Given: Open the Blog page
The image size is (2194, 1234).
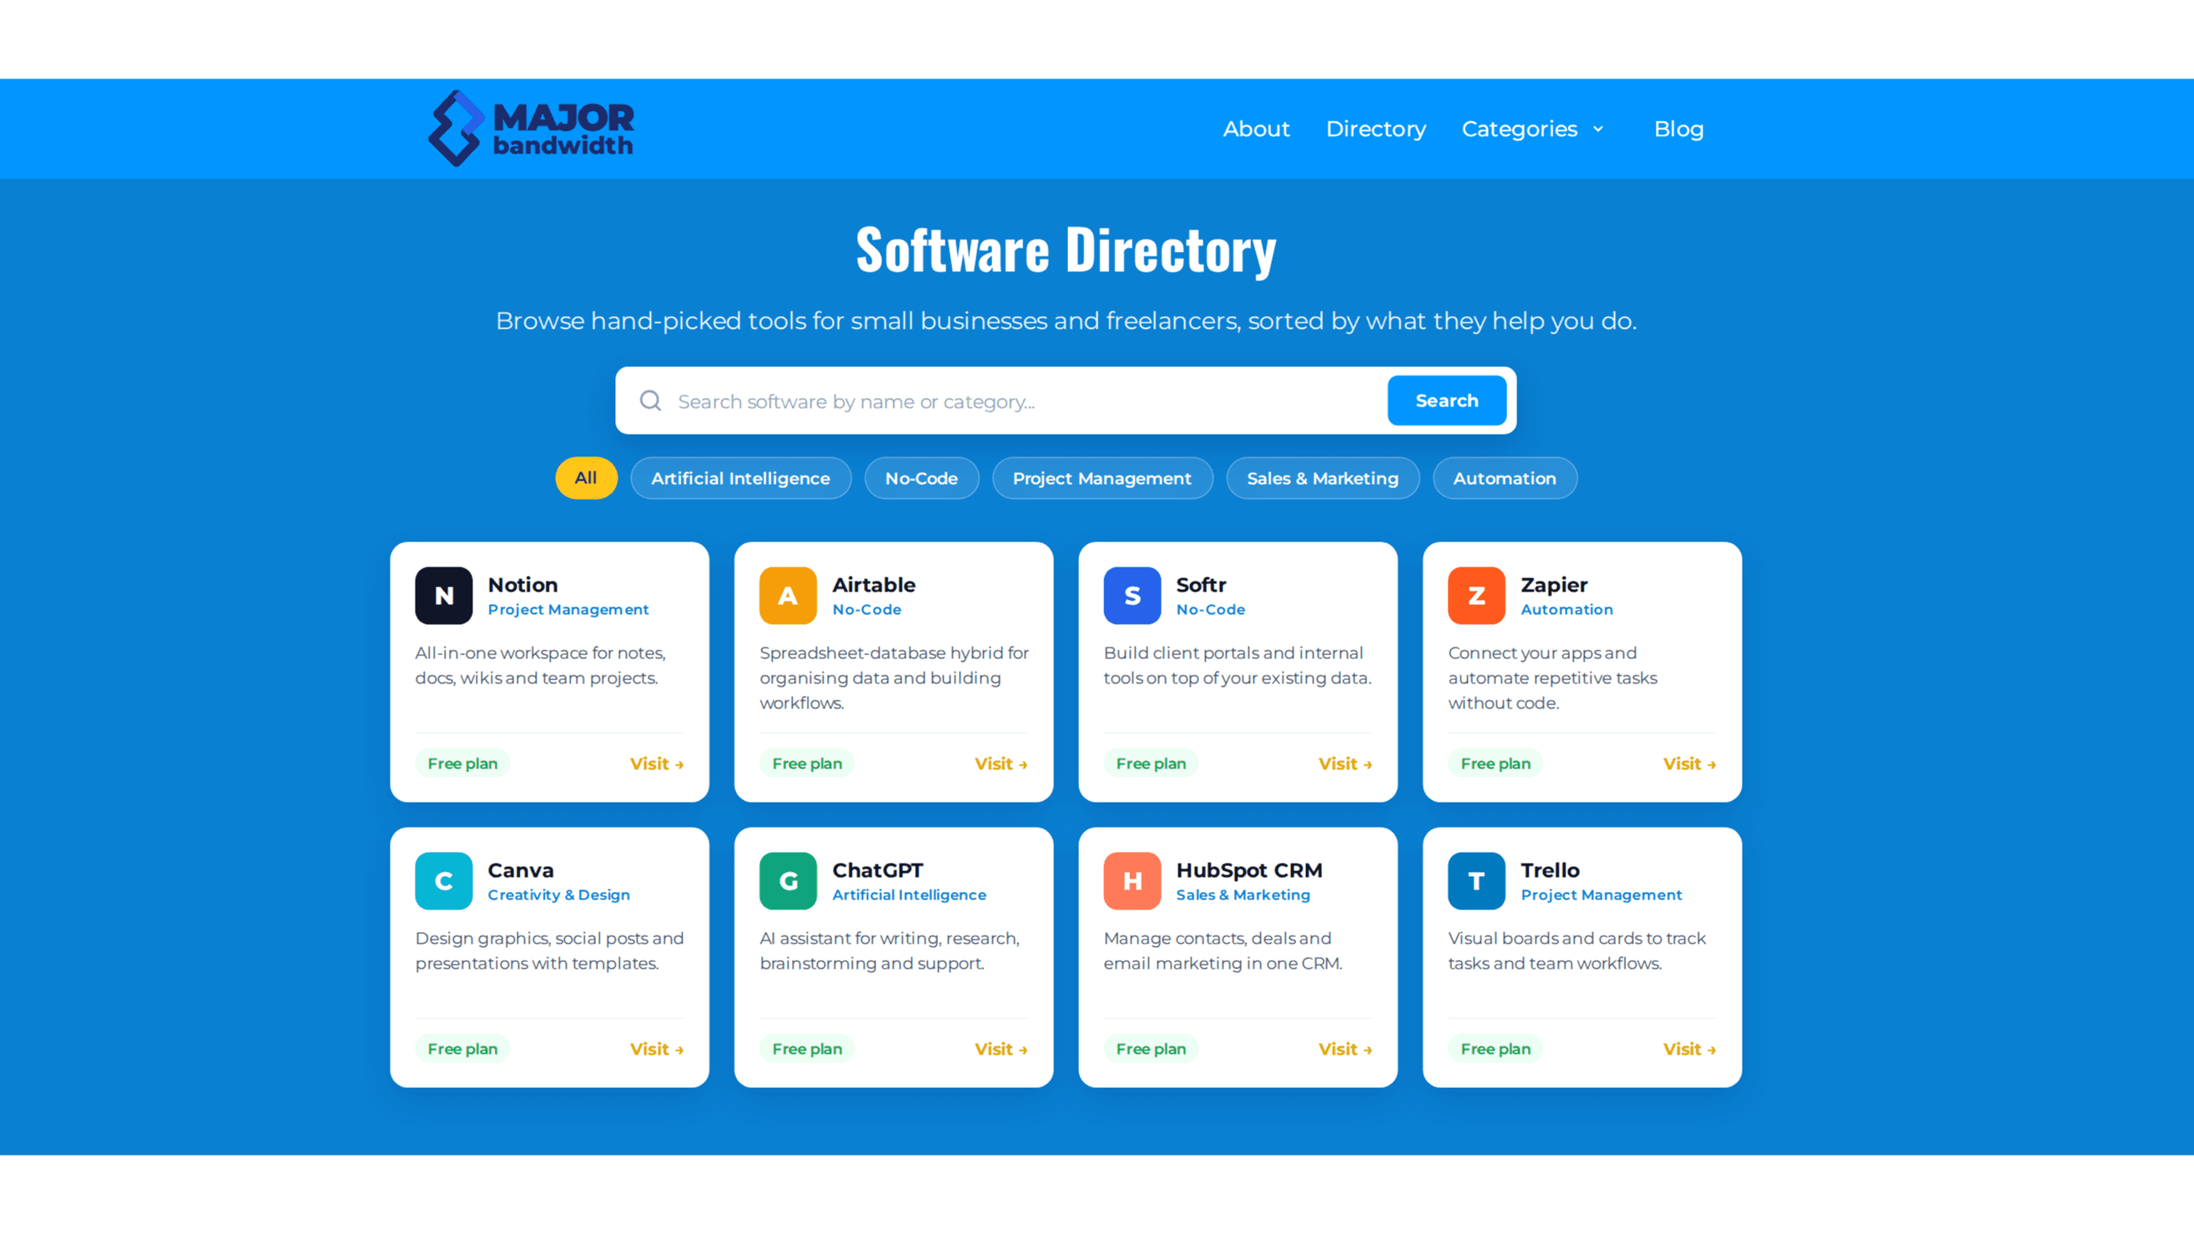Looking at the screenshot, I should [x=1679, y=128].
